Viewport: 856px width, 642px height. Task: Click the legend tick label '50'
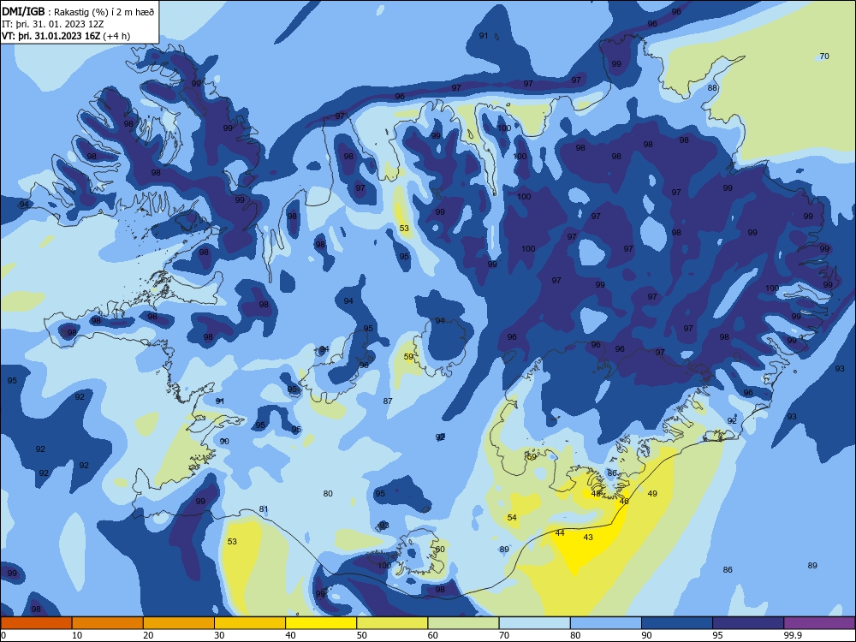click(x=361, y=635)
